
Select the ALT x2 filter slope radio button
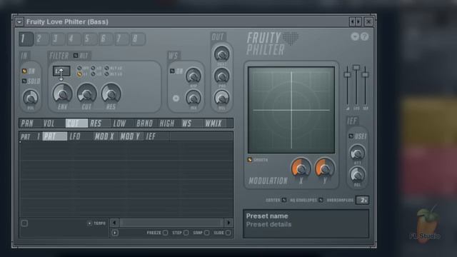click(x=106, y=69)
